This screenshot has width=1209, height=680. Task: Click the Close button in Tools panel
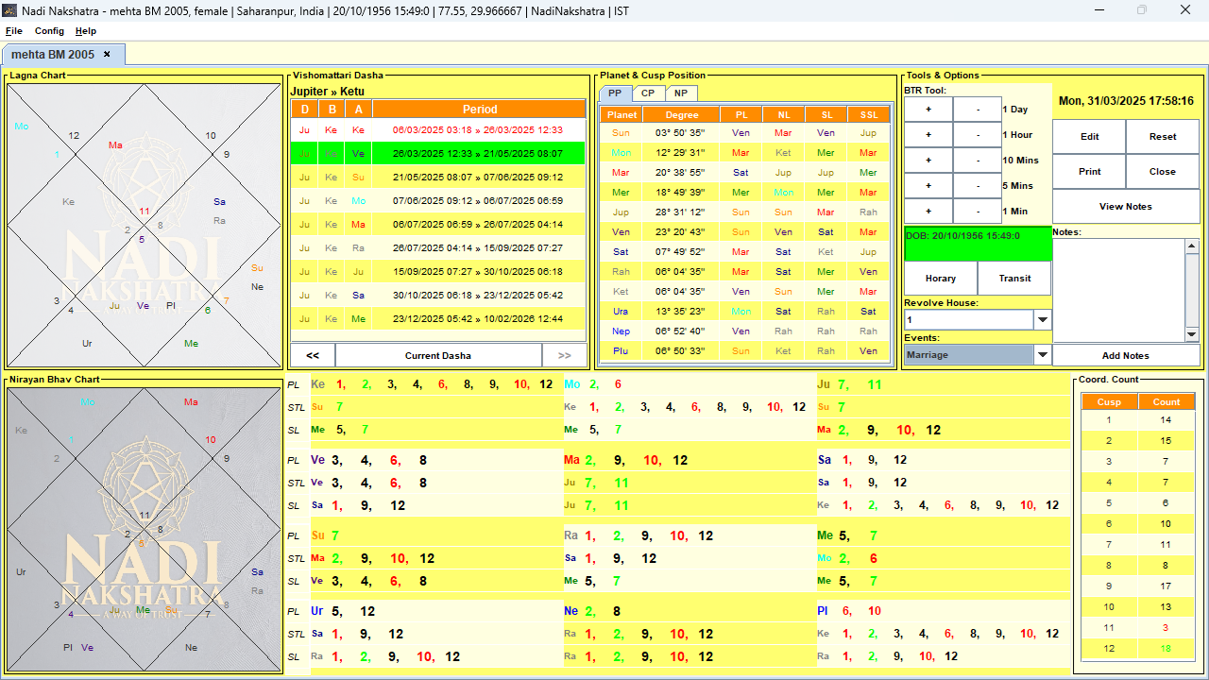(1163, 172)
